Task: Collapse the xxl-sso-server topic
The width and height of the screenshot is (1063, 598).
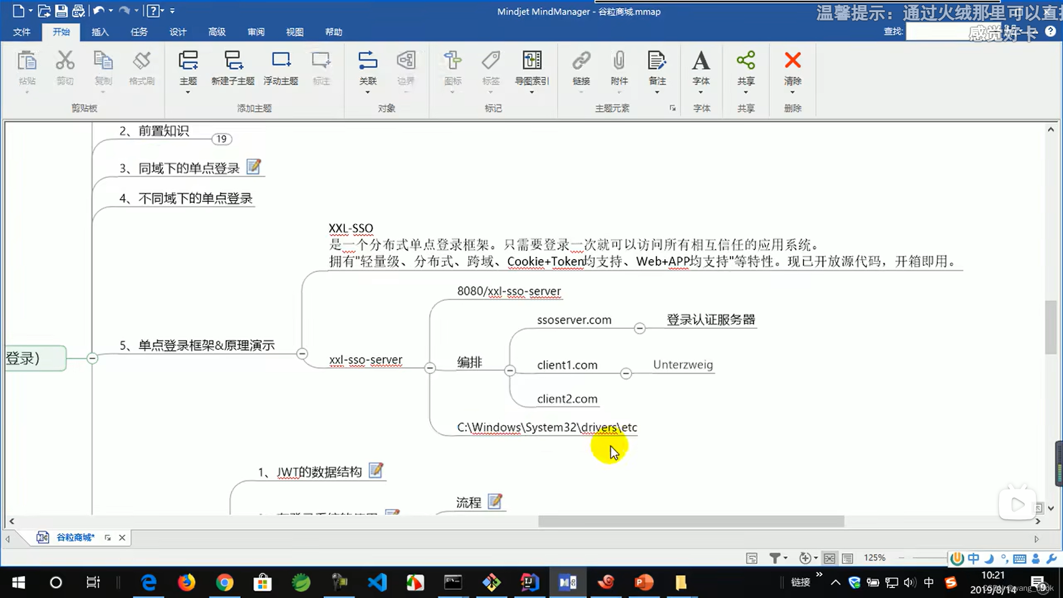Action: [x=430, y=368]
